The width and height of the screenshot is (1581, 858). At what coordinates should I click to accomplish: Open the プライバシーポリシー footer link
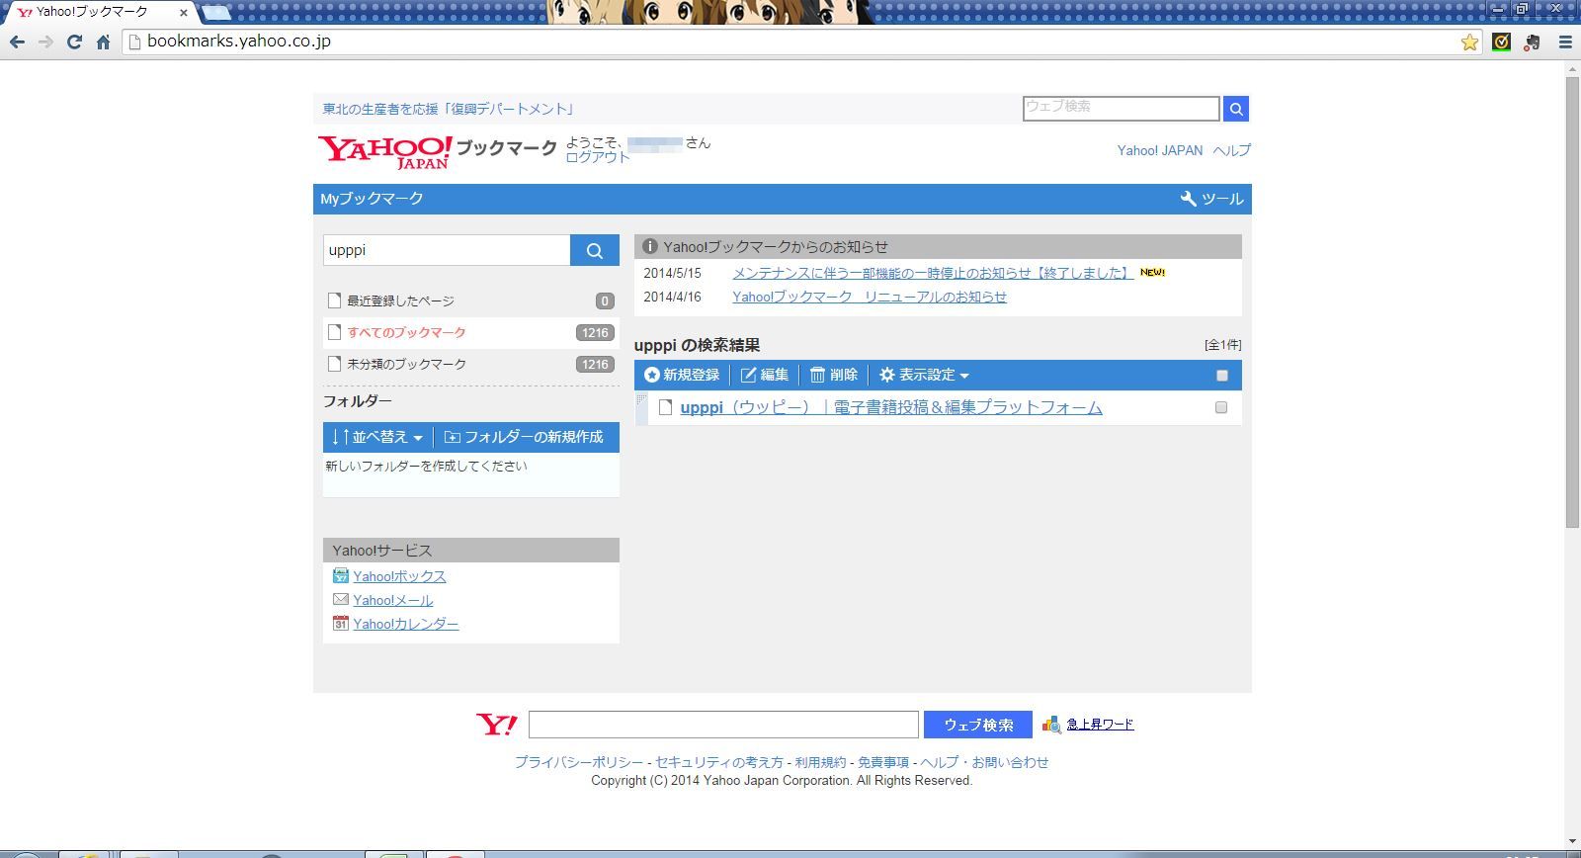point(578,762)
